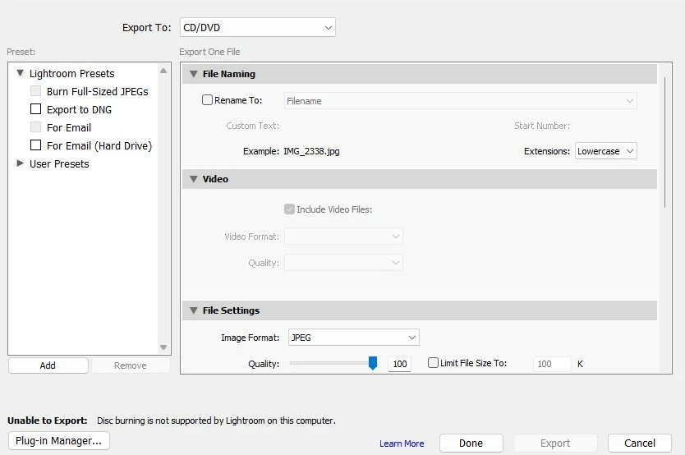Collapse the Lightroom Presets tree group
685x455 pixels.
(20, 73)
